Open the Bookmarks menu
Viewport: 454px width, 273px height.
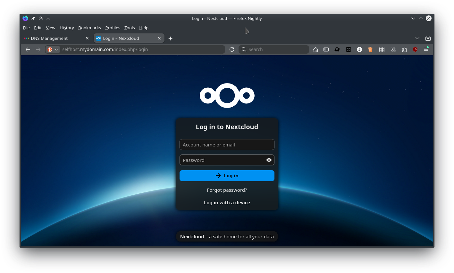(x=89, y=28)
